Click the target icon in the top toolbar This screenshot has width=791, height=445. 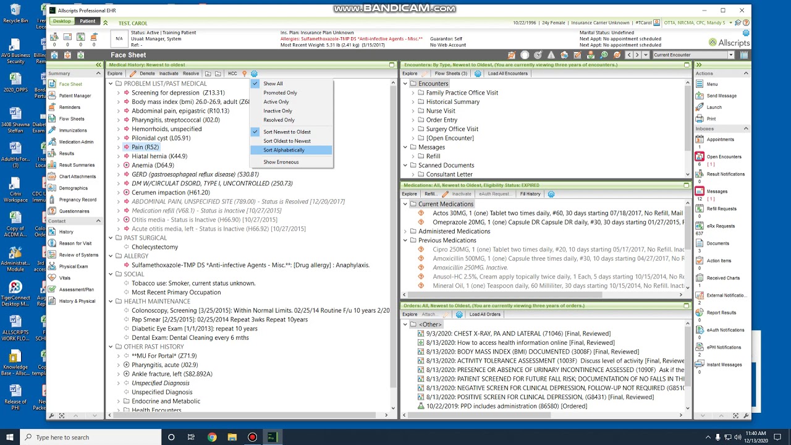(538, 55)
